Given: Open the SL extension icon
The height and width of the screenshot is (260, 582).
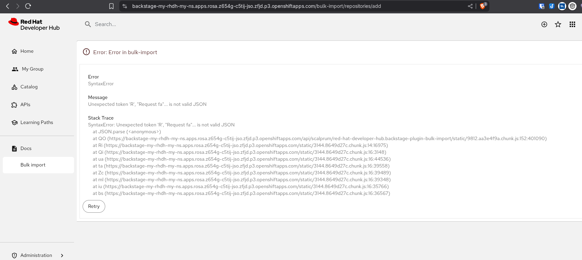Looking at the screenshot, I should [562, 6].
